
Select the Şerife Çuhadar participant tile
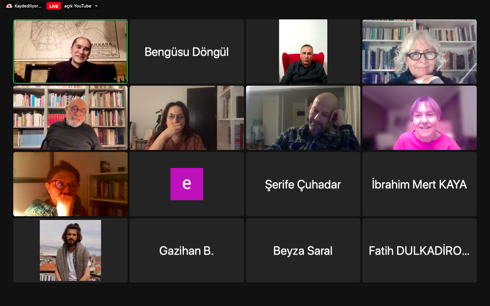click(303, 184)
